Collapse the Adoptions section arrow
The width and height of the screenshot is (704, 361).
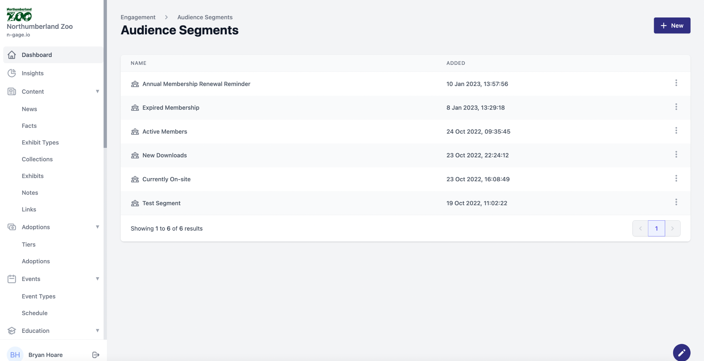point(97,227)
